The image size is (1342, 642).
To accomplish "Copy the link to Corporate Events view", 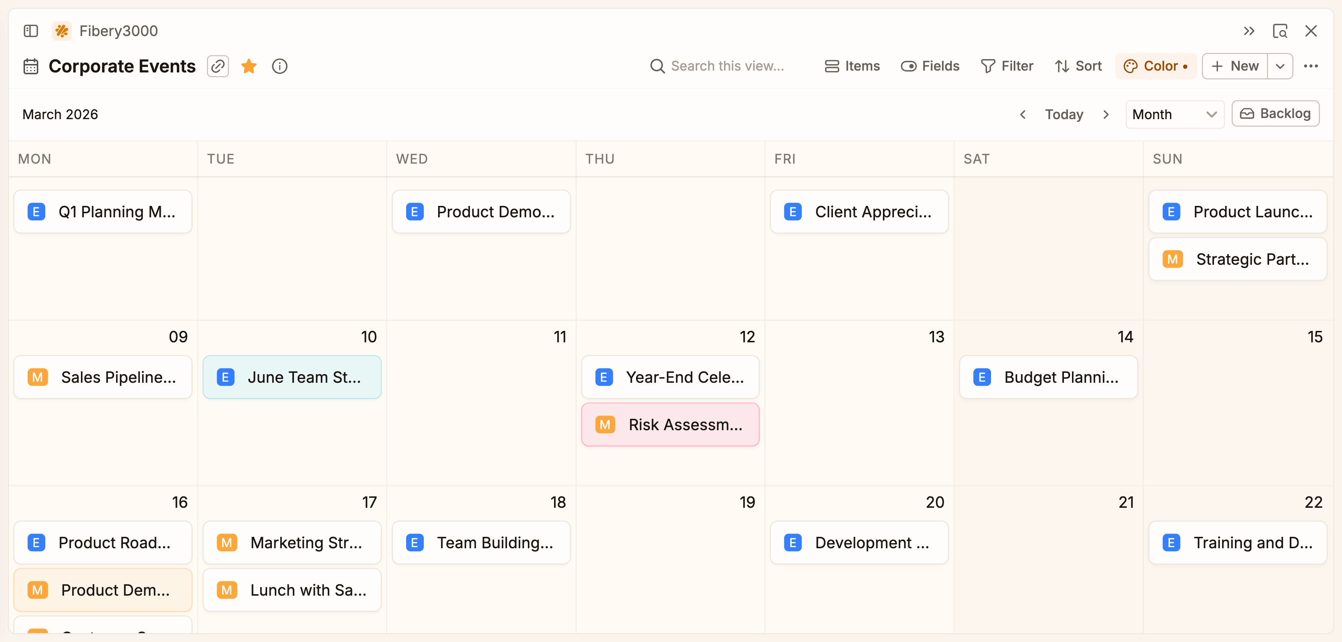I will [218, 66].
